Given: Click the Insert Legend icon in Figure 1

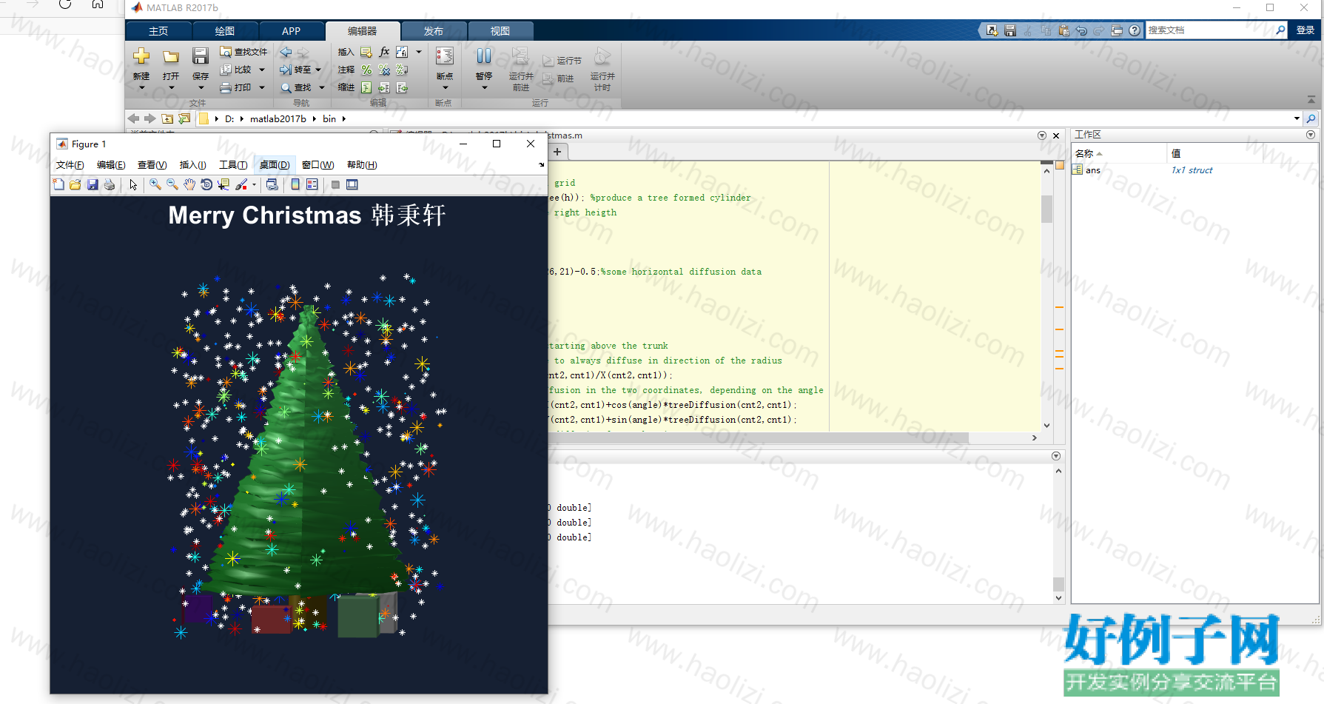Looking at the screenshot, I should tap(312, 184).
